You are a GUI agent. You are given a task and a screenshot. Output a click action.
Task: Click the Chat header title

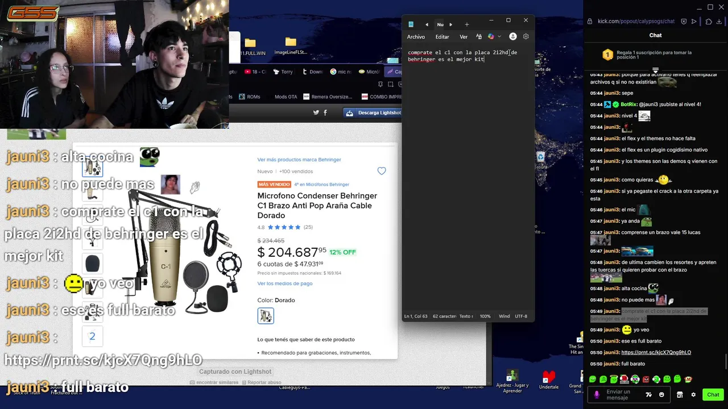click(655, 35)
